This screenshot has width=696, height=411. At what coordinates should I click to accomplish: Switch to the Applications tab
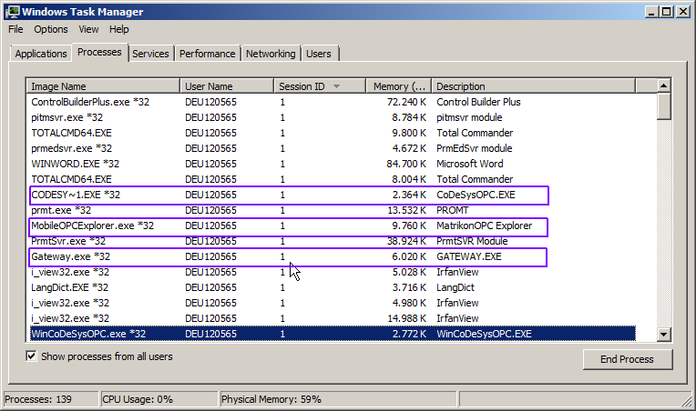pyautogui.click(x=41, y=54)
